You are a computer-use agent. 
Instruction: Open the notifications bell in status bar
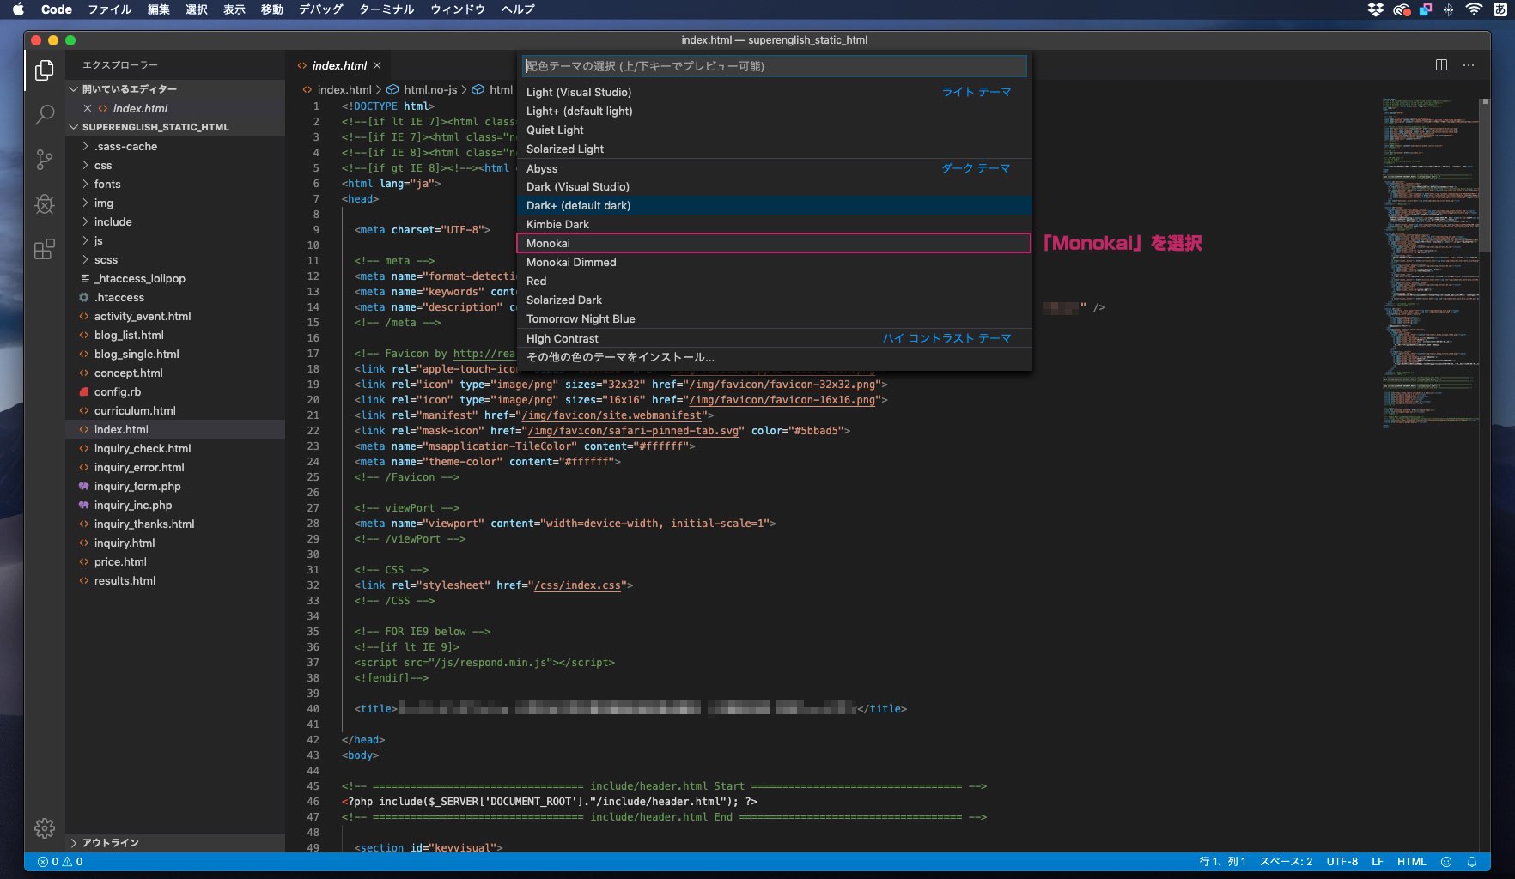tap(1471, 862)
